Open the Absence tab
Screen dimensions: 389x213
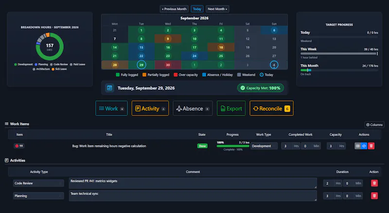193,108
